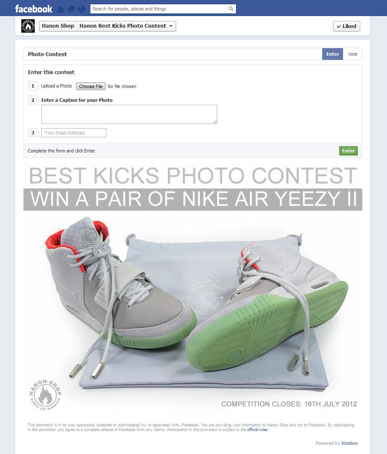Click the Hanon Shop page name button
The width and height of the screenshot is (387, 454).
pos(58,26)
